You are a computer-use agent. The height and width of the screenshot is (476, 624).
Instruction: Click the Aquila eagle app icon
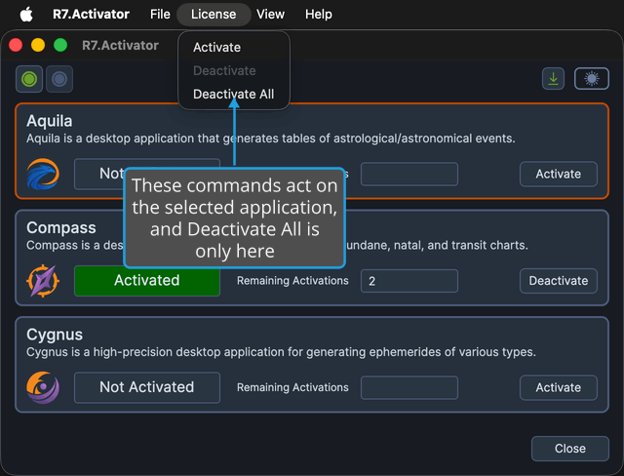tap(43, 174)
